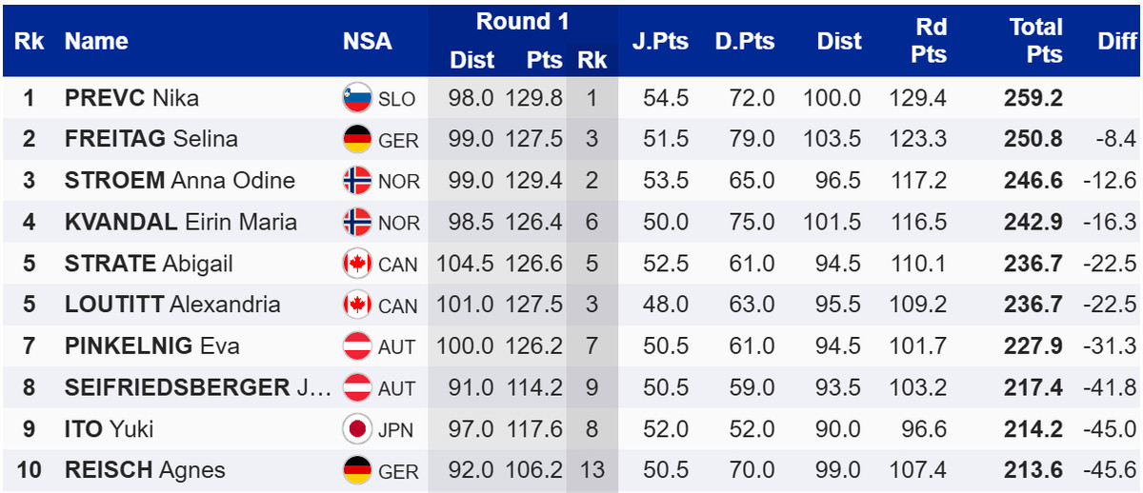This screenshot has height=493, width=1143.
Task: Click Norway flag next to STROEM Anna Odine
Action: coord(357,181)
